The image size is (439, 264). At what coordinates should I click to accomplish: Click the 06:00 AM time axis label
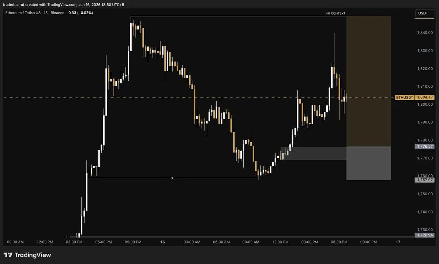pos(221,242)
